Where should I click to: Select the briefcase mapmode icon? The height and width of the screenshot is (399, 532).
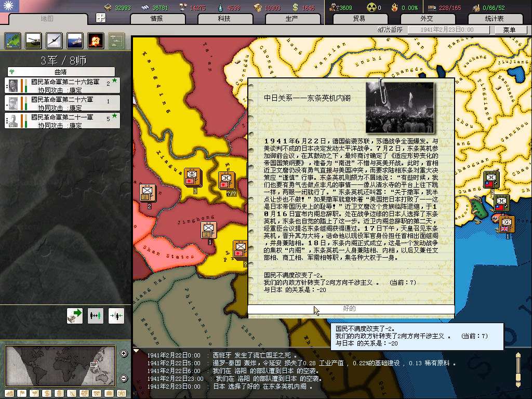click(109, 394)
